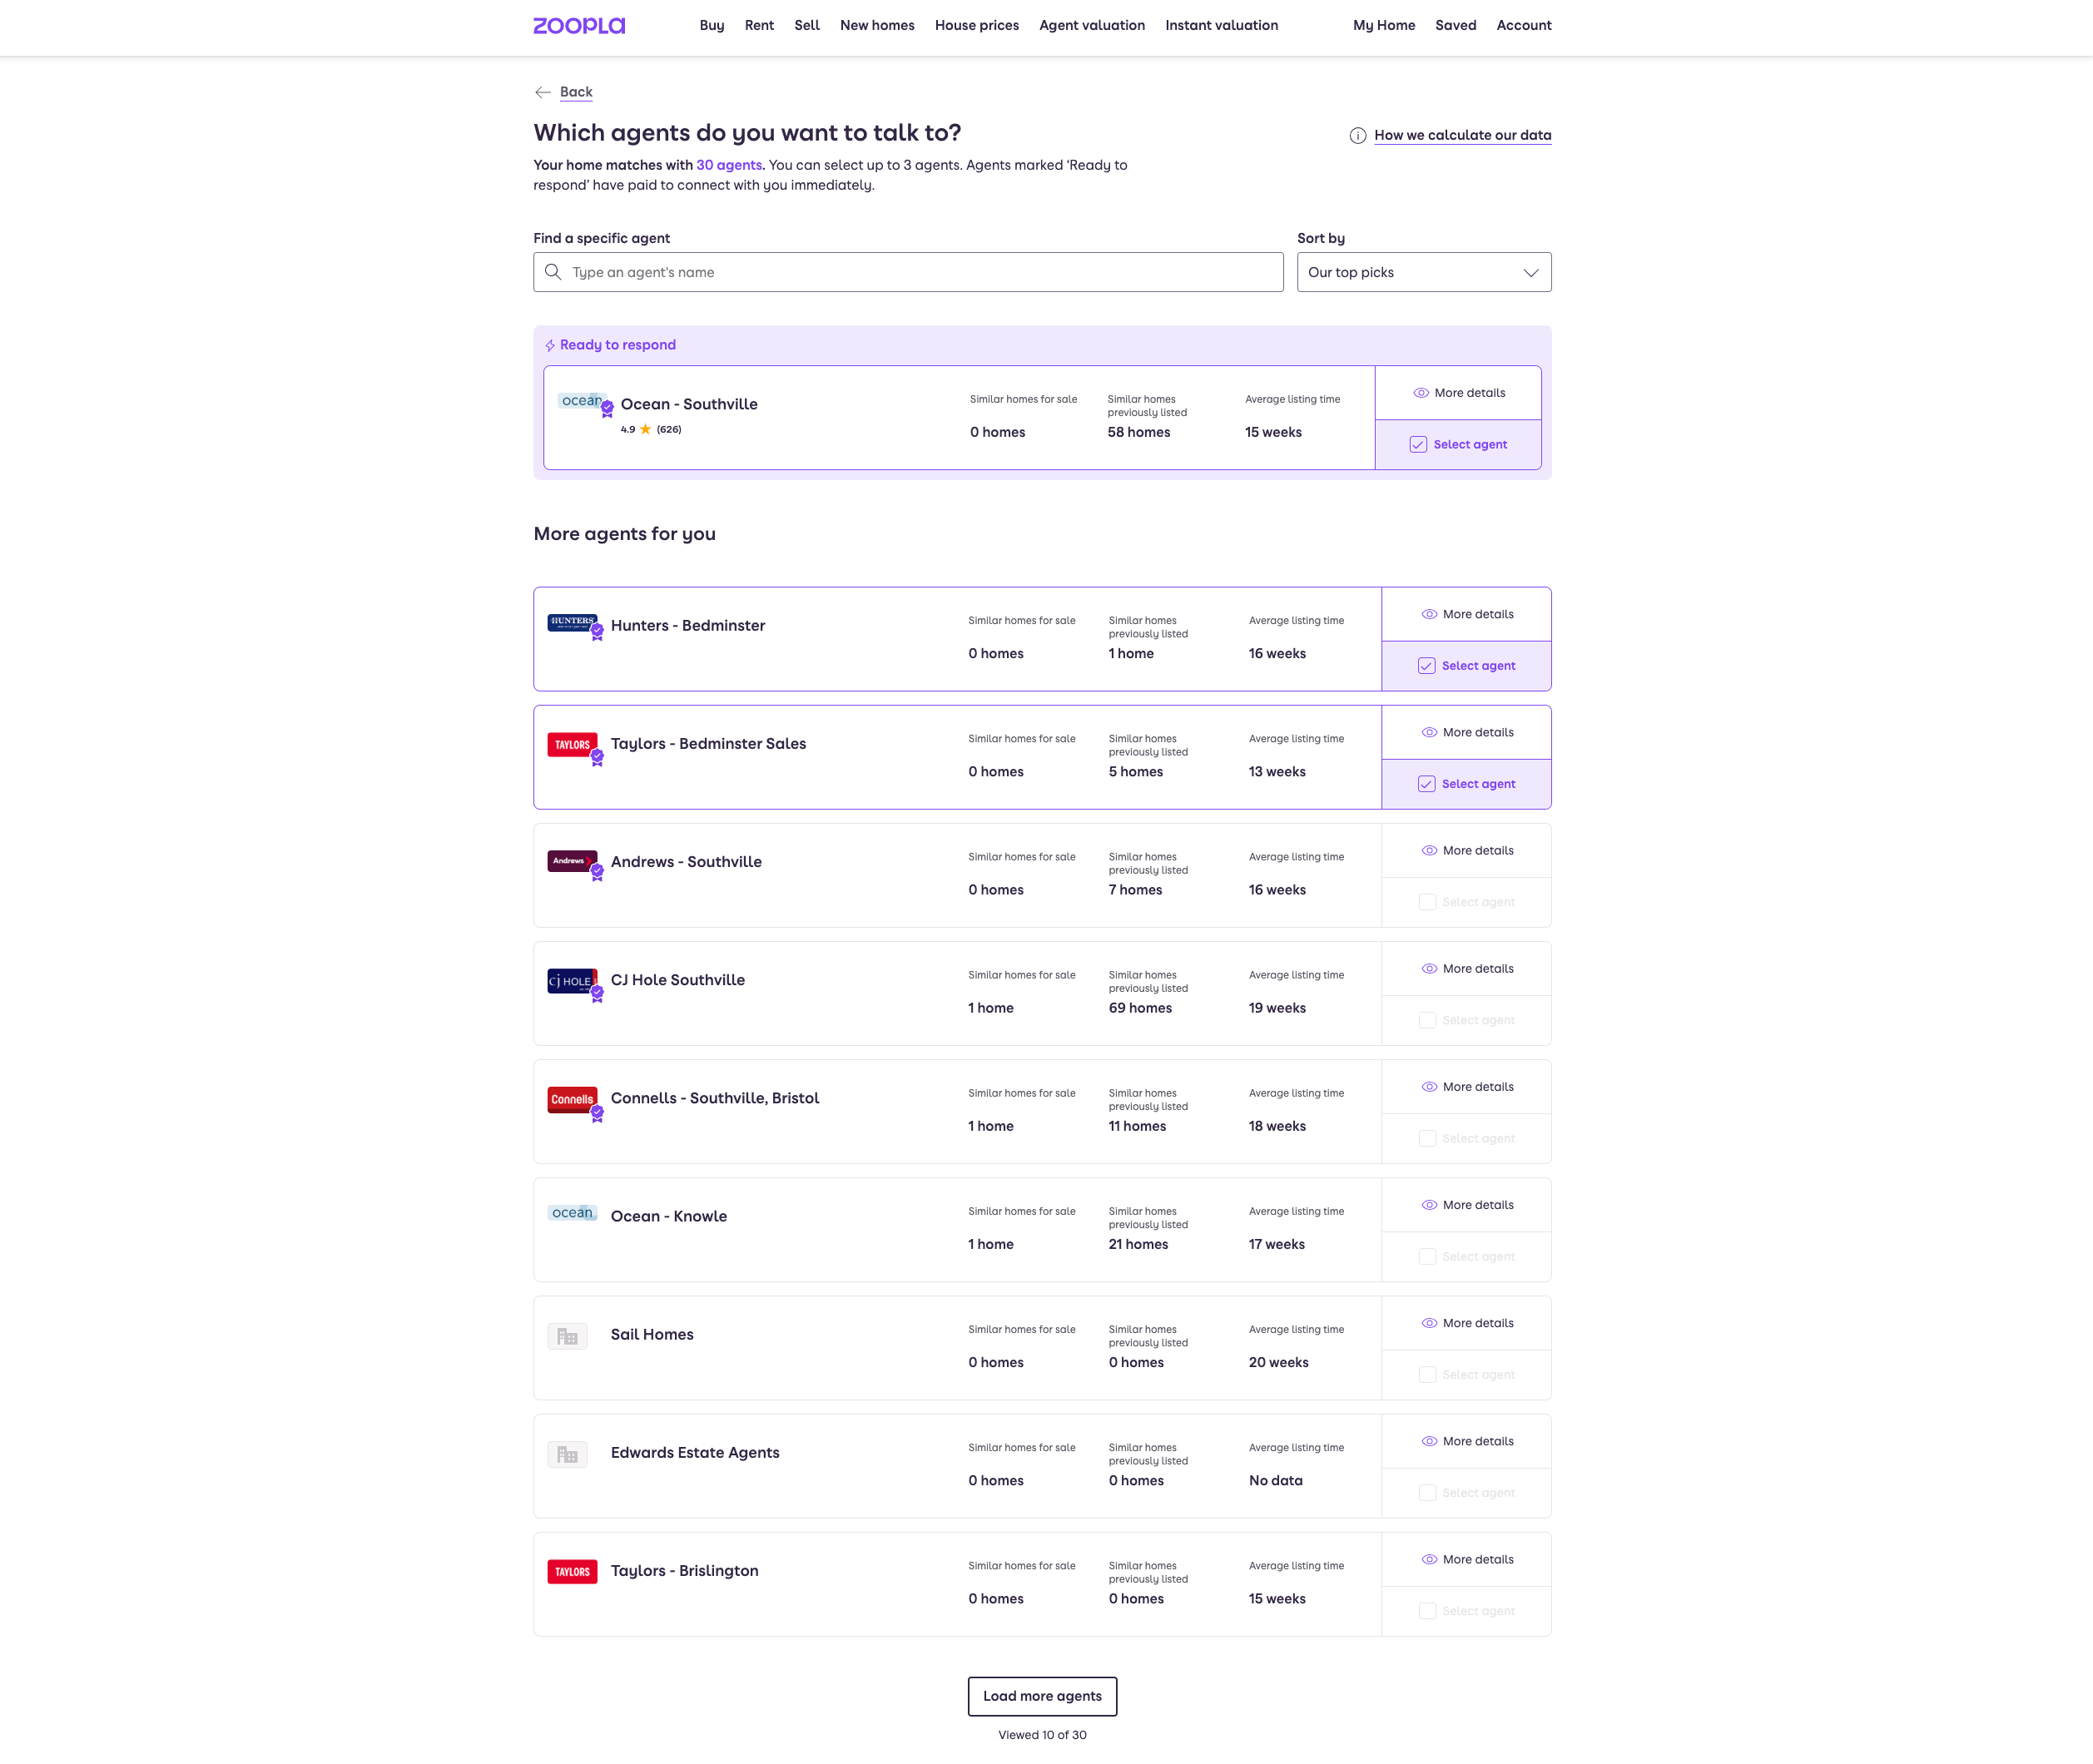2093x1764 pixels.
Task: Deselect the Ocean - Southville agent checkbox
Action: point(1418,445)
